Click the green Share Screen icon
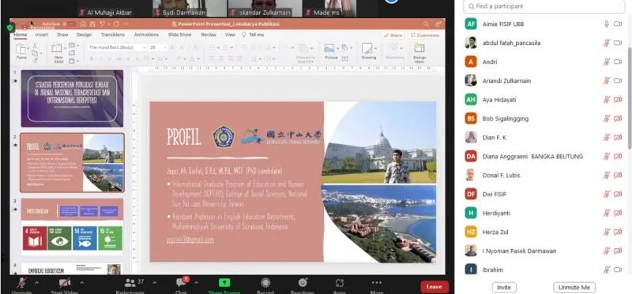The width and height of the screenshot is (632, 294). pos(224,283)
